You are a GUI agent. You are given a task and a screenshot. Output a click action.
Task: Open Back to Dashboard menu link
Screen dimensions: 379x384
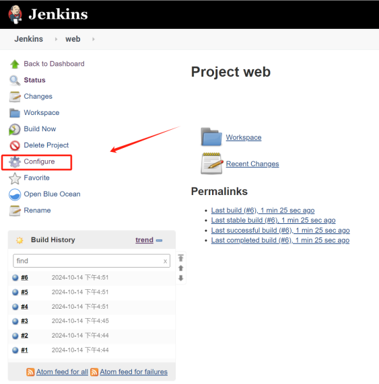click(x=54, y=64)
